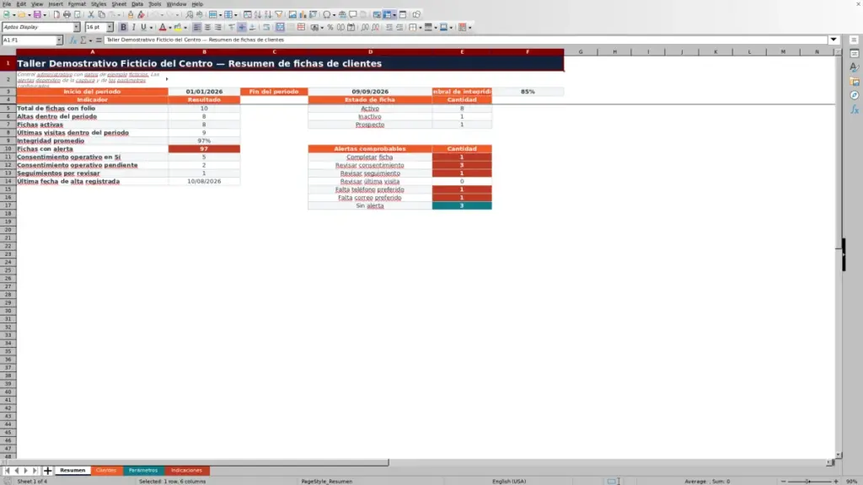
Task: Click the font color red A swatch
Action: [163, 28]
